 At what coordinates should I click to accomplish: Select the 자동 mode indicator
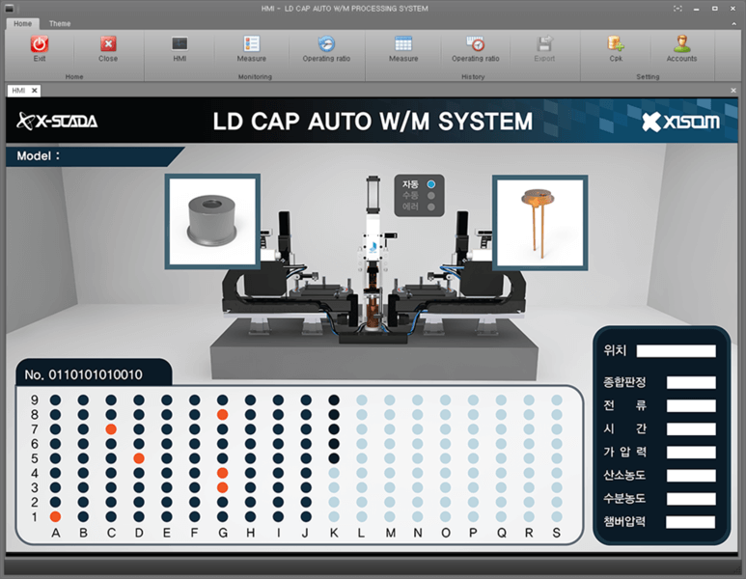coord(430,183)
